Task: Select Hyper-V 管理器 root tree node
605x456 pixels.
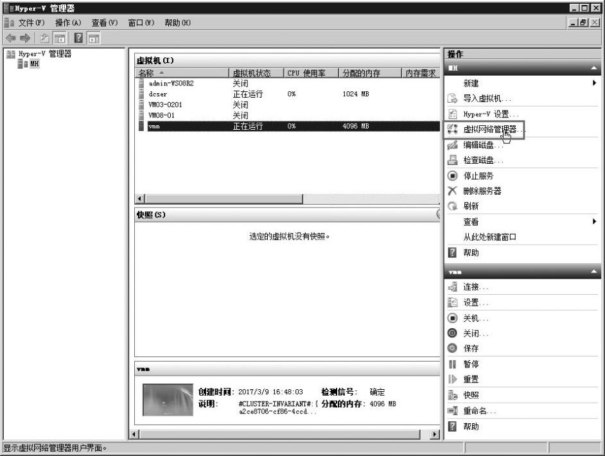Action: click(x=45, y=53)
